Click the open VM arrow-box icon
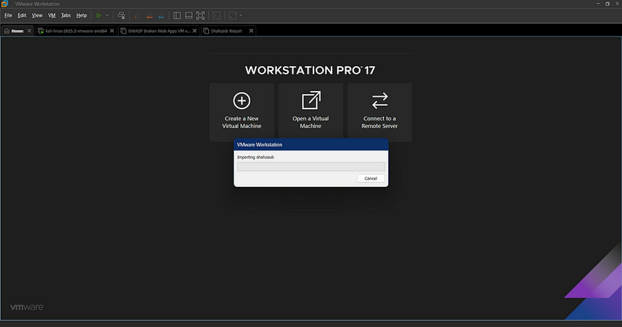The image size is (622, 327). 311,100
